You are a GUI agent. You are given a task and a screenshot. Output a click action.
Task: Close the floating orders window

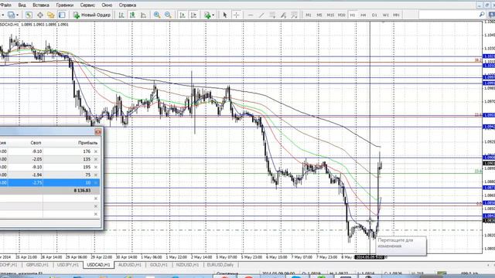click(98, 132)
